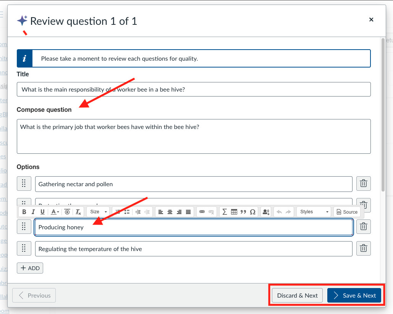Click the 'Producing honey' option field
The height and width of the screenshot is (314, 393).
[194, 227]
